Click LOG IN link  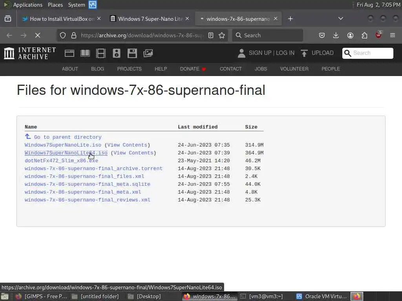click(285, 53)
